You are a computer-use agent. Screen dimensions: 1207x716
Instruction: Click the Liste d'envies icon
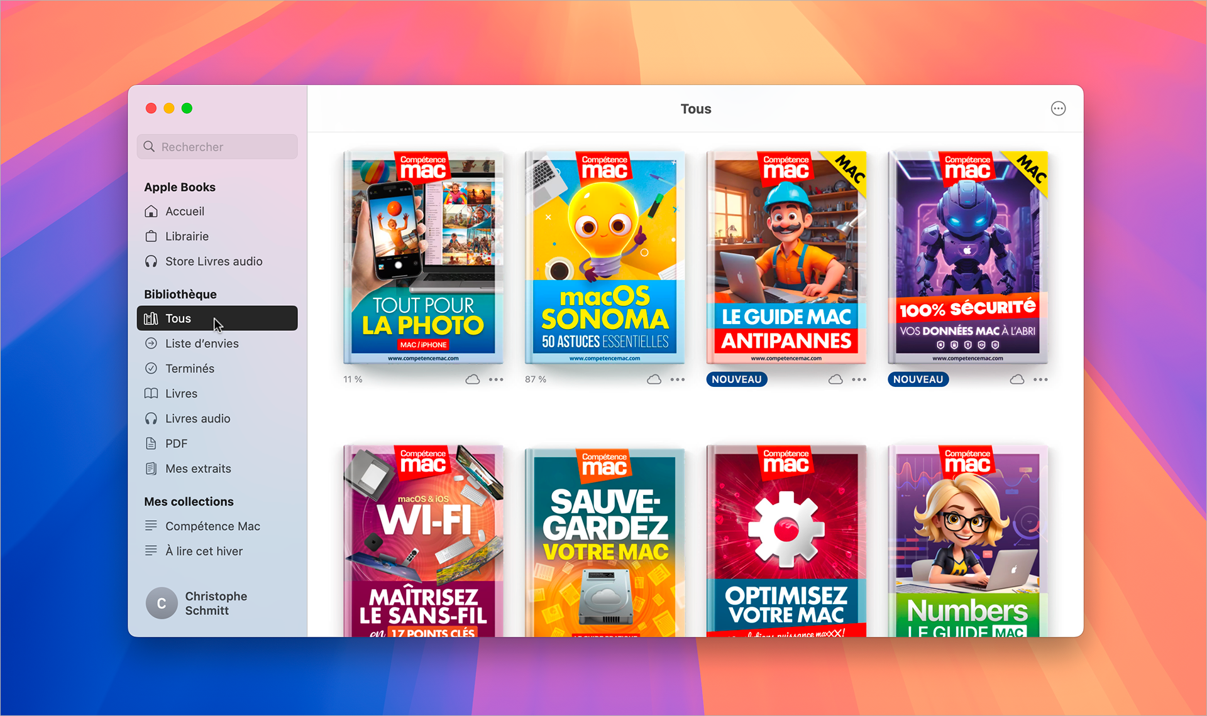tap(152, 344)
